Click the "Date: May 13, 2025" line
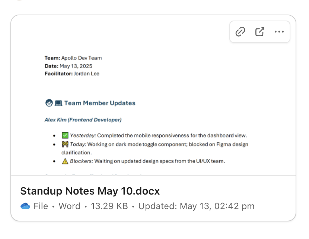The image size is (309, 239). [x=69, y=66]
